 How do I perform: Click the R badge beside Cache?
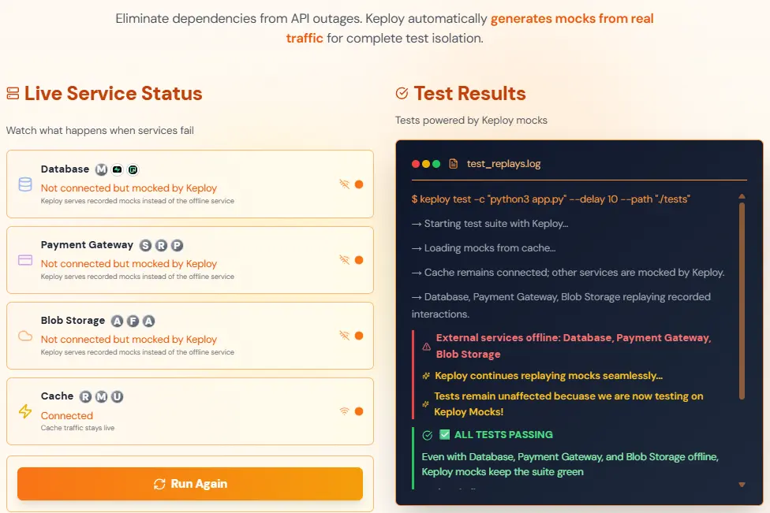tap(85, 396)
